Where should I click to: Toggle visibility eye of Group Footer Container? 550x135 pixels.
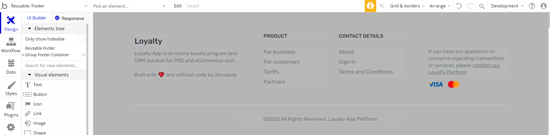pos(83,55)
